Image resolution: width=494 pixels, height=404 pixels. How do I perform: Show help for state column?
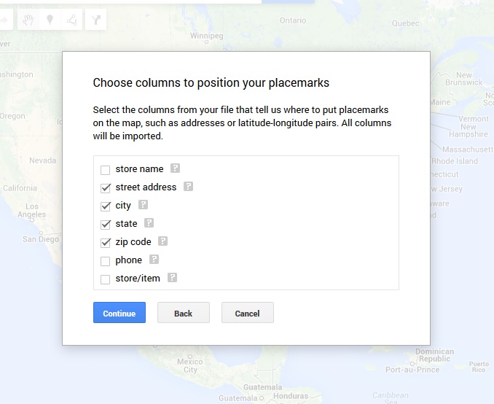pyautogui.click(x=149, y=223)
